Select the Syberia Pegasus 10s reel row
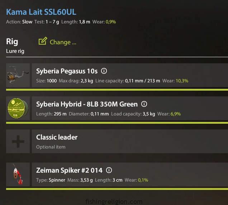 [x=129, y=76]
